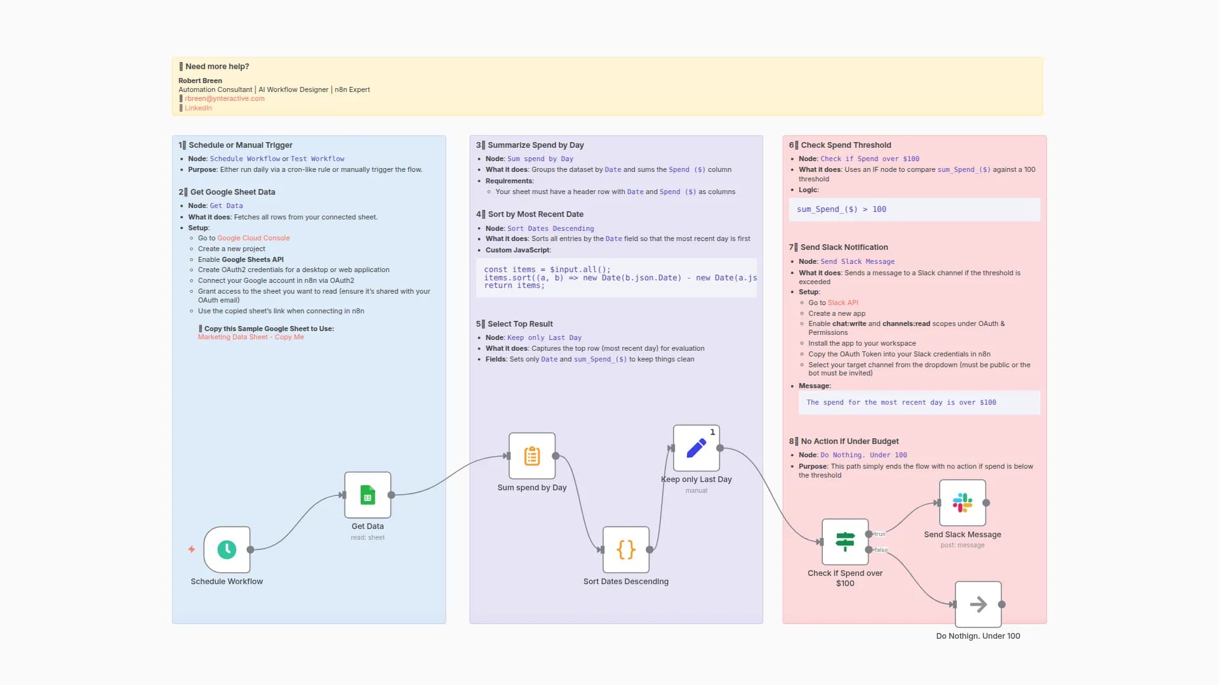This screenshot has width=1219, height=685.
Task: Select the Get Data Google Sheets node
Action: click(x=368, y=495)
